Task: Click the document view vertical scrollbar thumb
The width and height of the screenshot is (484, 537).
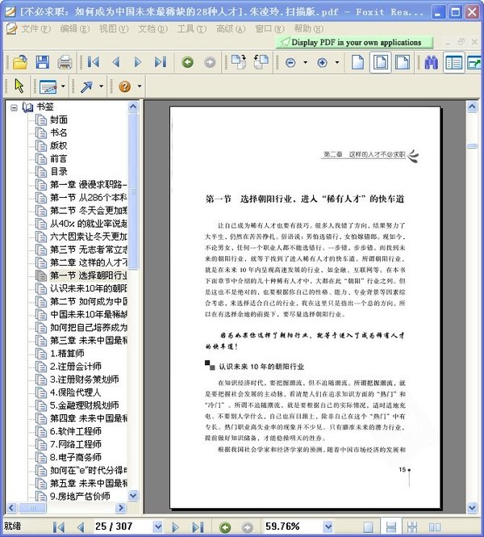Action: [473, 146]
